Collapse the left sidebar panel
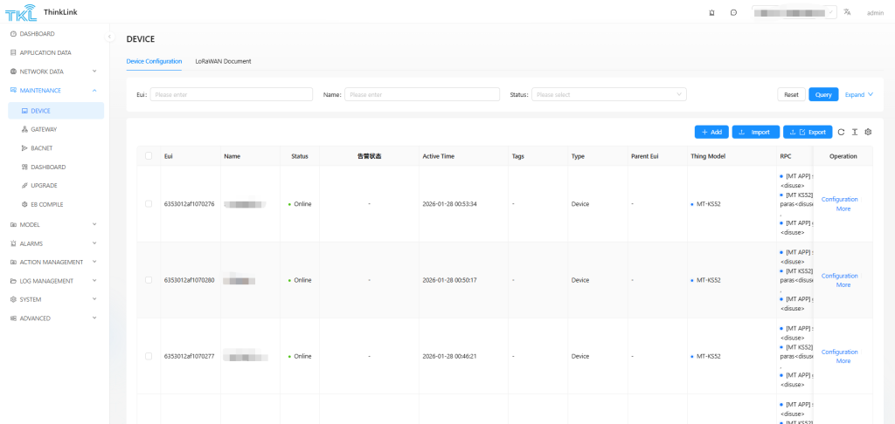Image resolution: width=895 pixels, height=424 pixels. [110, 37]
